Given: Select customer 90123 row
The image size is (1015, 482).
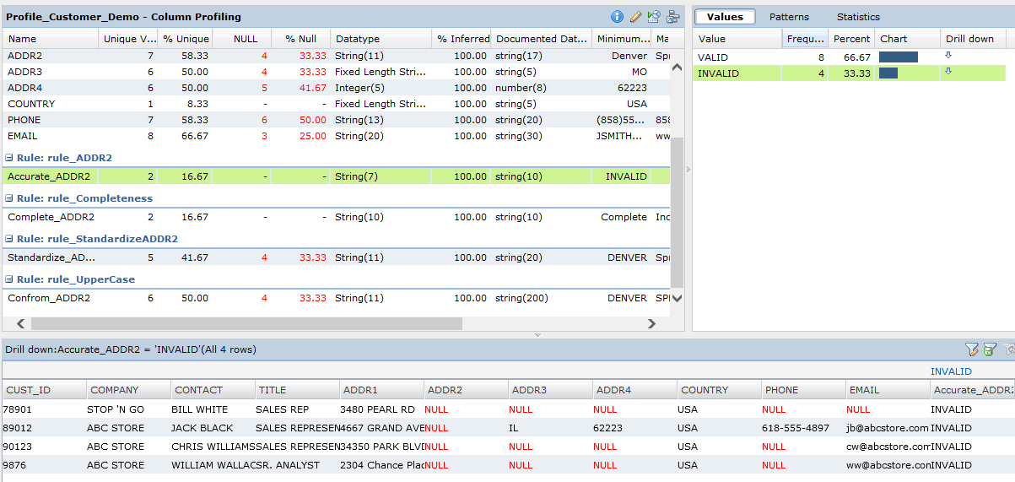Looking at the screenshot, I should 508,447.
